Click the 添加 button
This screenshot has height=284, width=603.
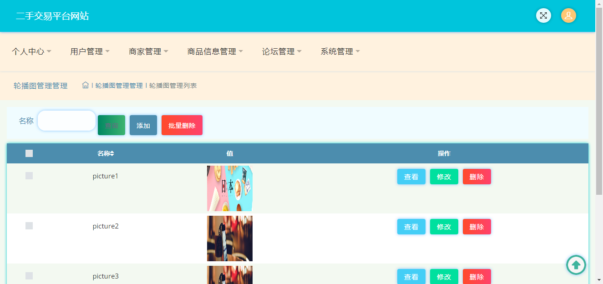[x=143, y=125]
